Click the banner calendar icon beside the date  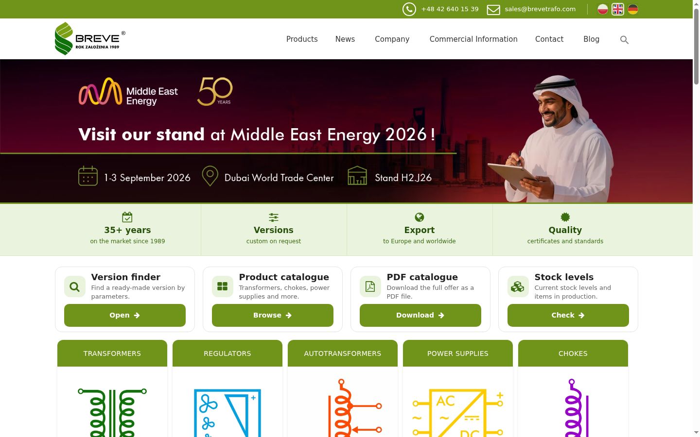click(88, 176)
